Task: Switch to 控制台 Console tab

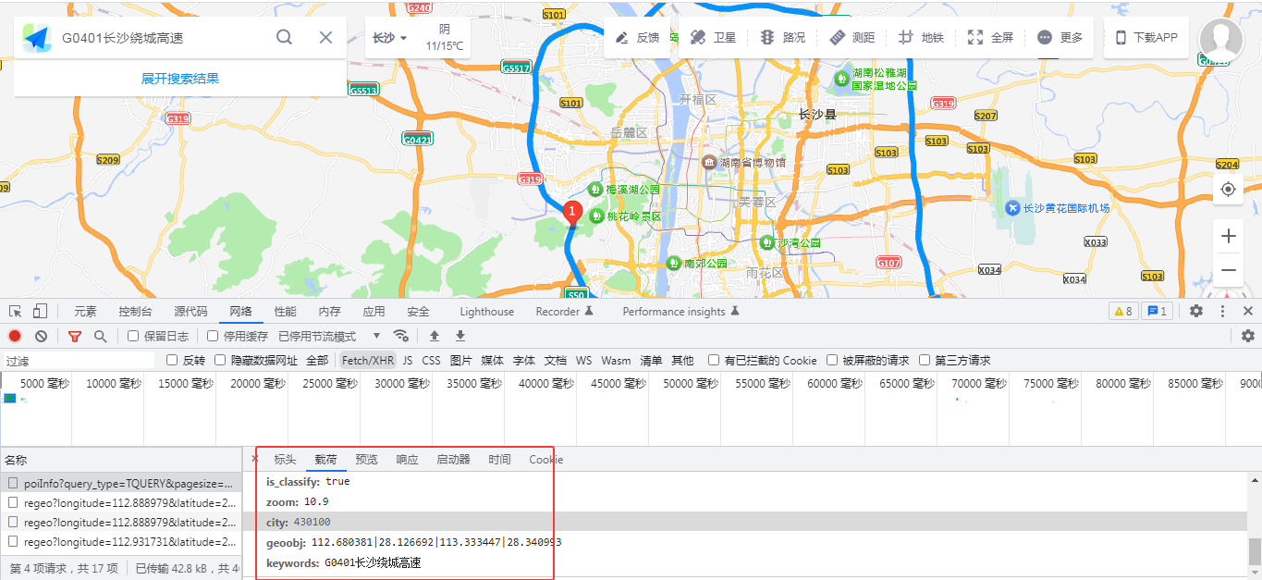Action: [x=135, y=312]
